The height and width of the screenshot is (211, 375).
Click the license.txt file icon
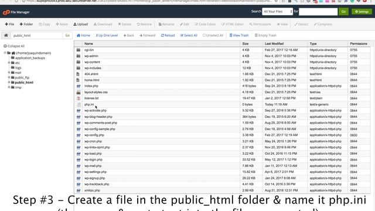tap(79, 98)
